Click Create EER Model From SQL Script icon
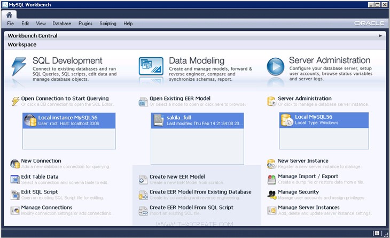This screenshot has width=390, height=238. click(143, 211)
